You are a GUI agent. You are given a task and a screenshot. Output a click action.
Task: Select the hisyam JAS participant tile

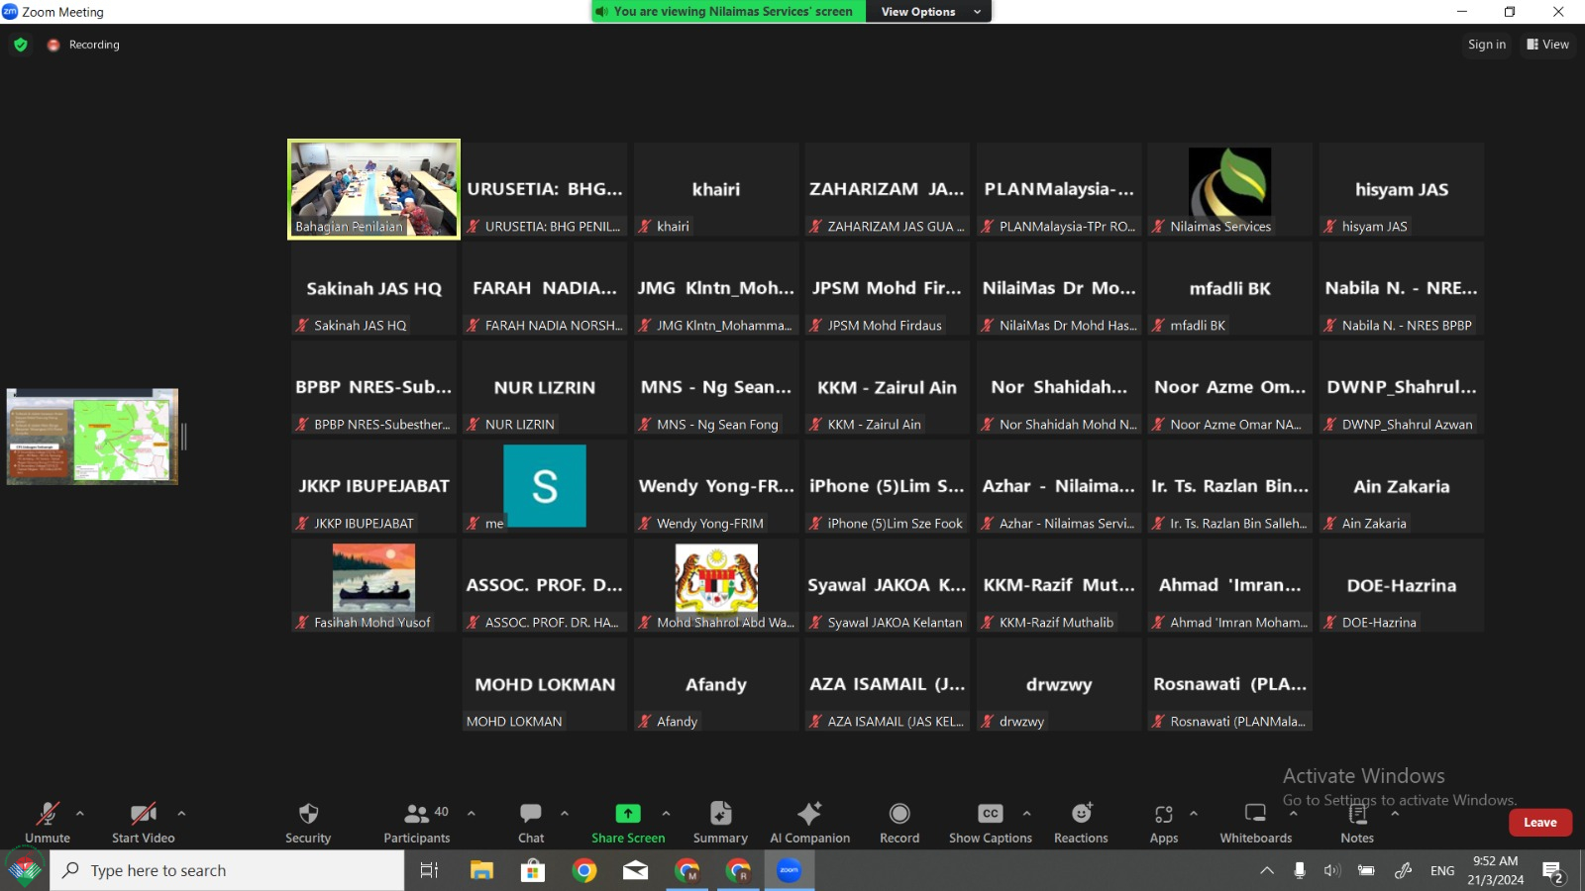[1402, 189]
